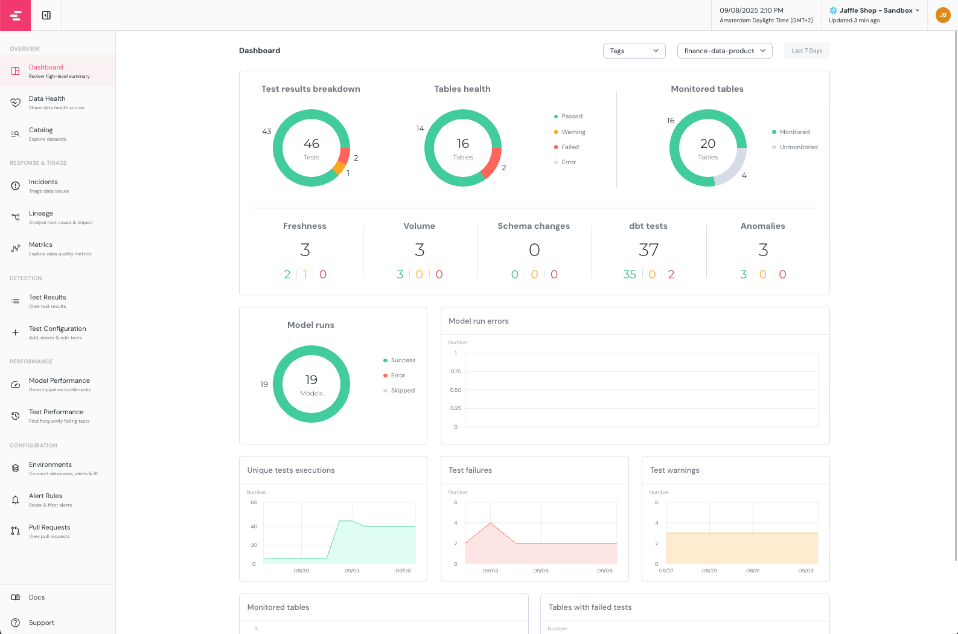Click the Dashboard grid icon in sidebar
958x634 pixels.
16,71
